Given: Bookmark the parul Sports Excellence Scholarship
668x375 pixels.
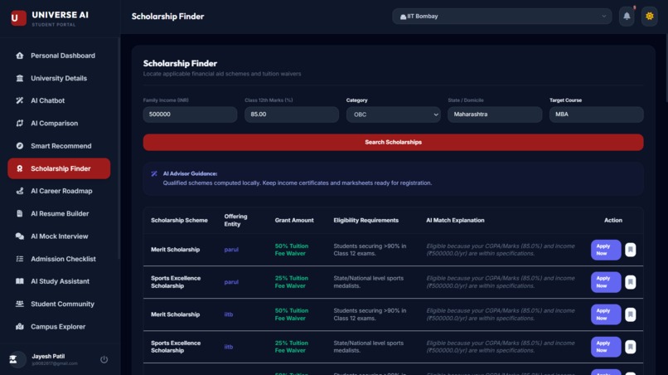Looking at the screenshot, I should (631, 282).
